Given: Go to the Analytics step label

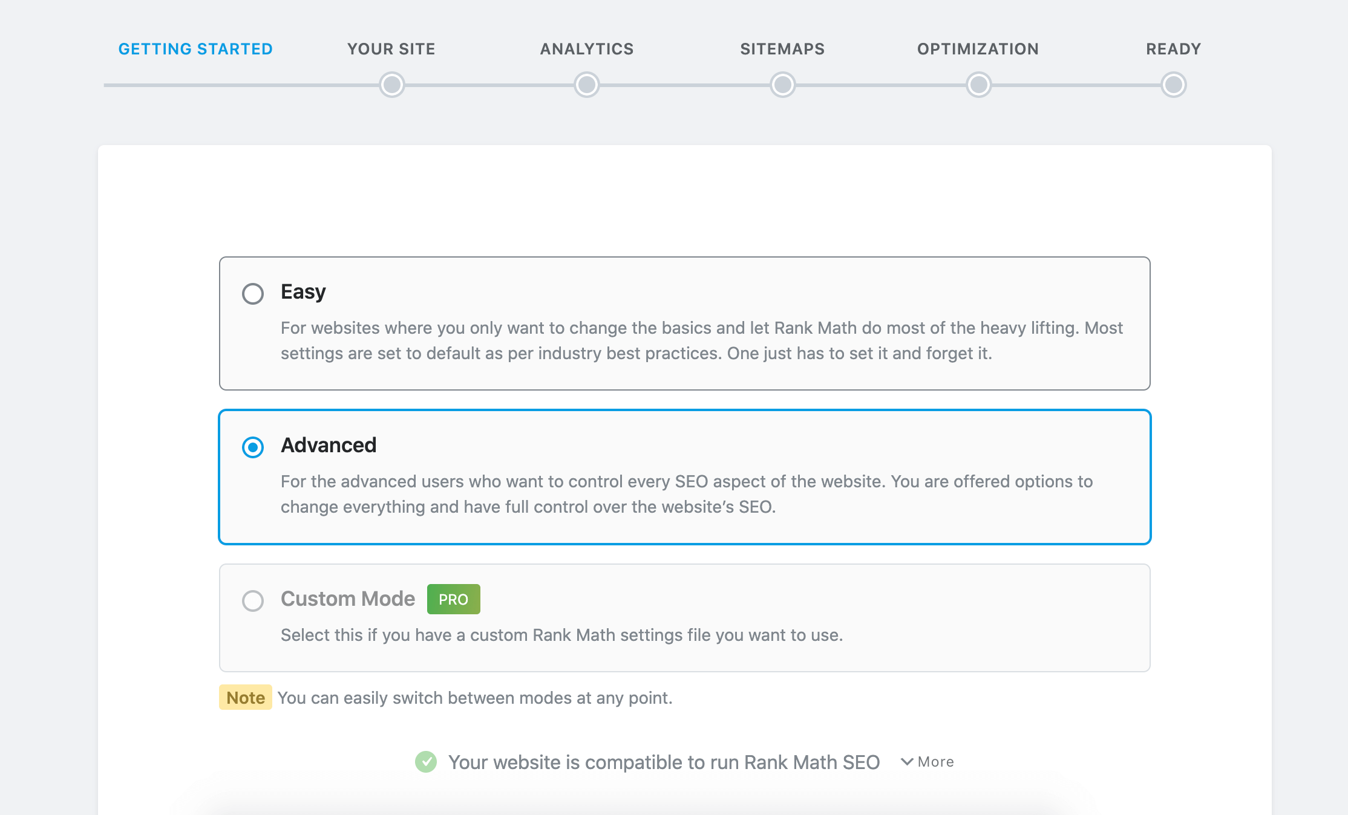Looking at the screenshot, I should pos(587,49).
